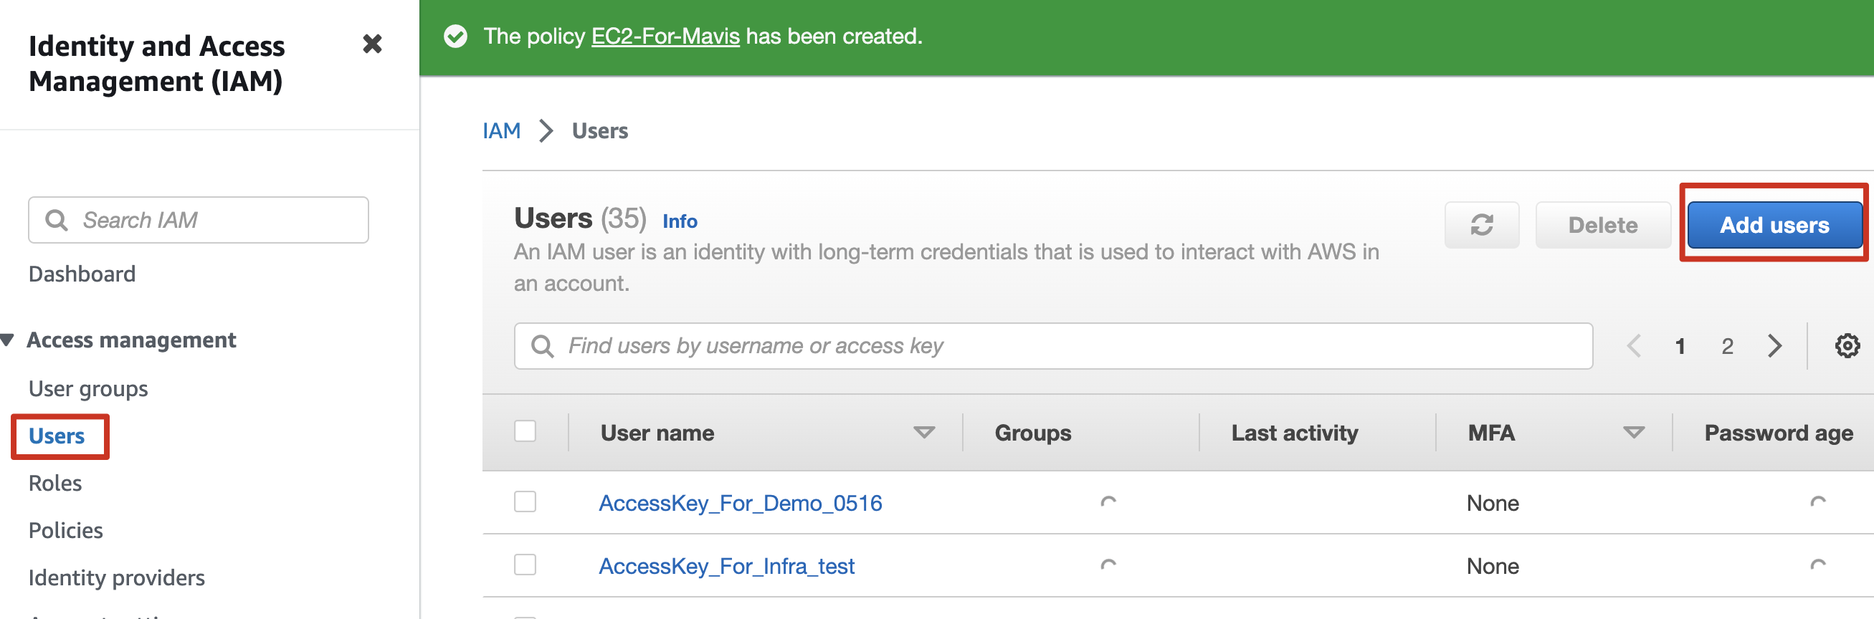
Task: Click the IAM breadcrumb link
Action: coord(501,131)
